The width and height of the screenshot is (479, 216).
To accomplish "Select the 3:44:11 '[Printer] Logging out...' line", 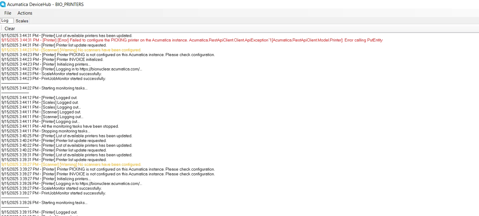I will (40, 122).
